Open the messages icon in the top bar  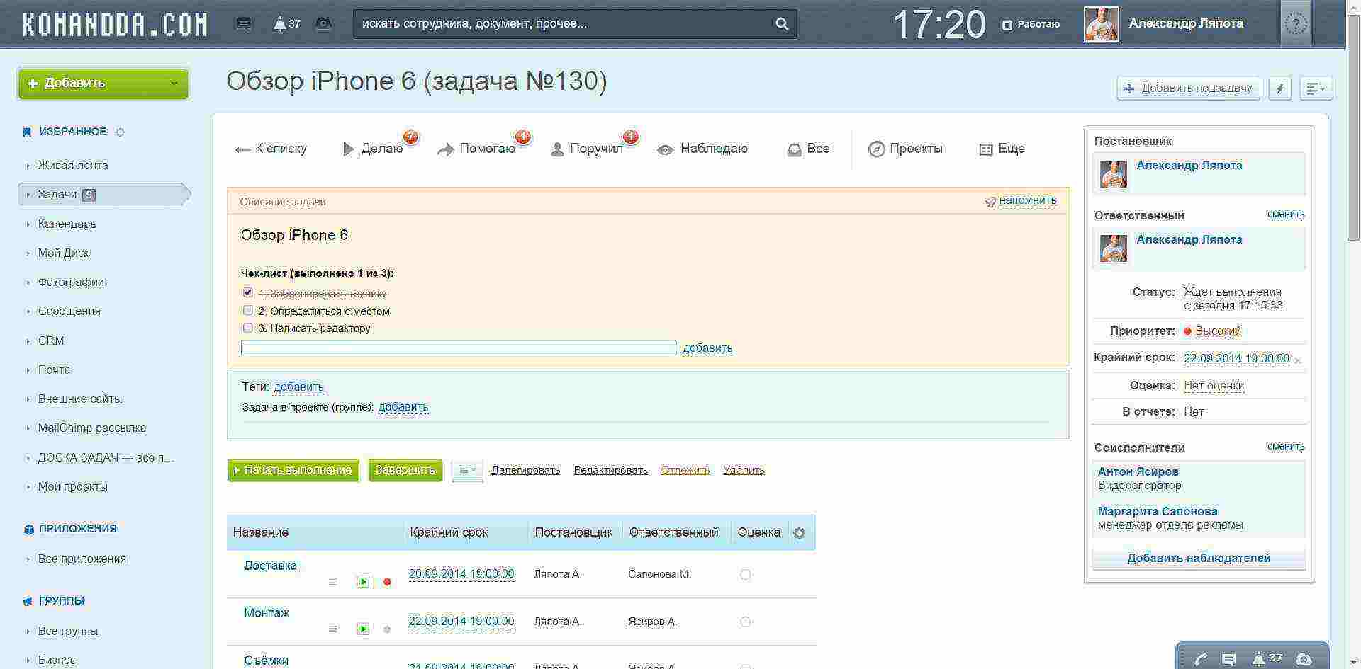(x=244, y=24)
